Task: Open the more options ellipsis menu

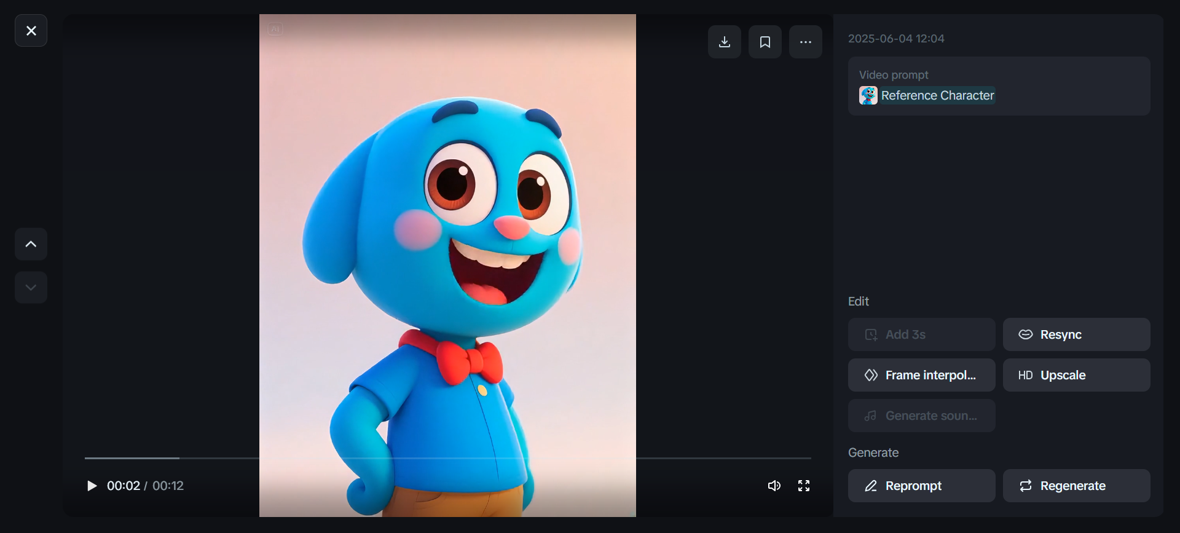Action: [806, 42]
